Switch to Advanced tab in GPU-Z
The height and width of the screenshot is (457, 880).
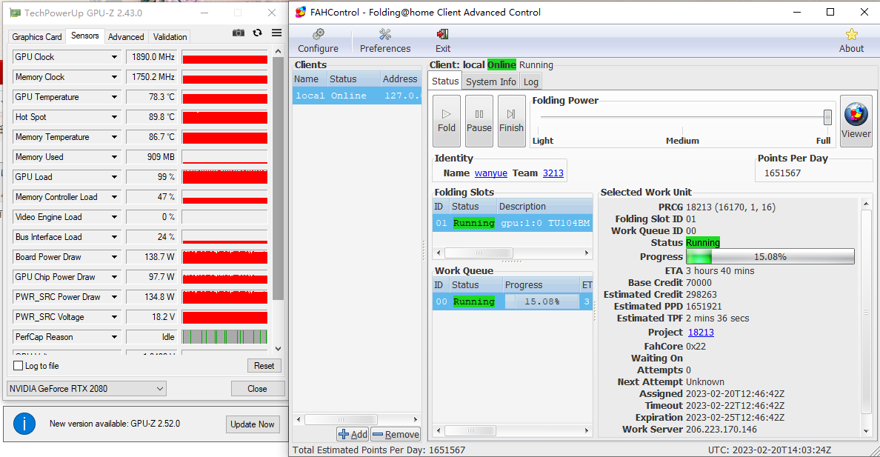126,36
